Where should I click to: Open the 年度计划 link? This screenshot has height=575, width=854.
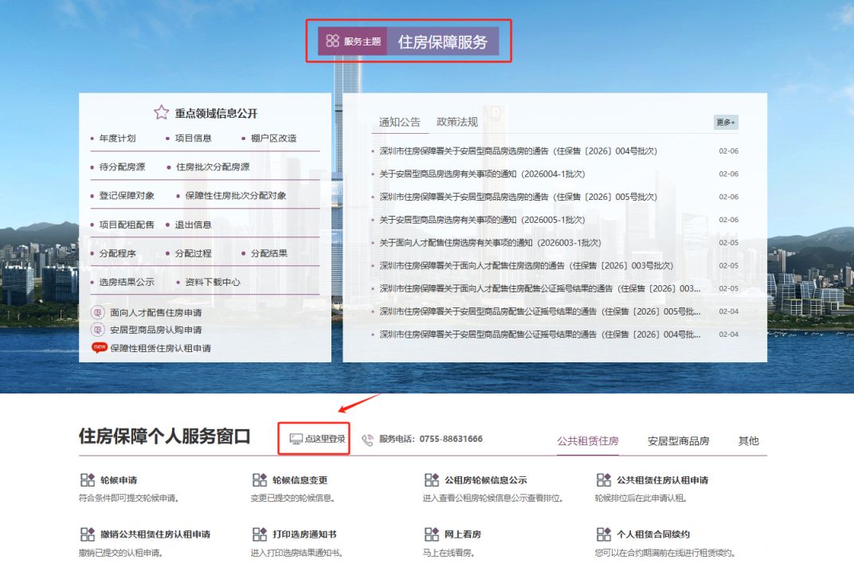point(117,139)
